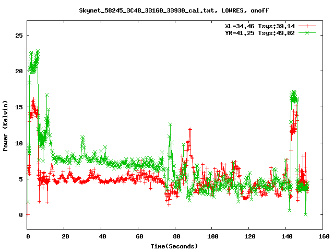The height and width of the screenshot is (251, 334).
Task: Click the plot title Skynet_58245_3C48_33160_33930_cal.txt
Action: (x=148, y=10)
